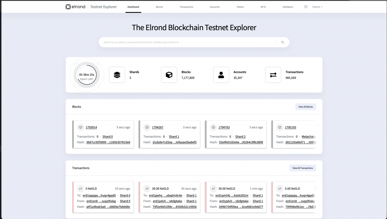Screen dimensions: 387x219
Task: Open receiver address erd1qm54j link
Action: [232, 195]
